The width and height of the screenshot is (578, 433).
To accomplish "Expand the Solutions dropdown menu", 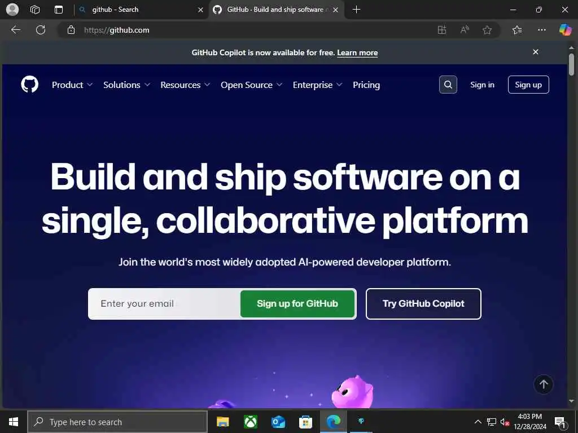I will [127, 85].
